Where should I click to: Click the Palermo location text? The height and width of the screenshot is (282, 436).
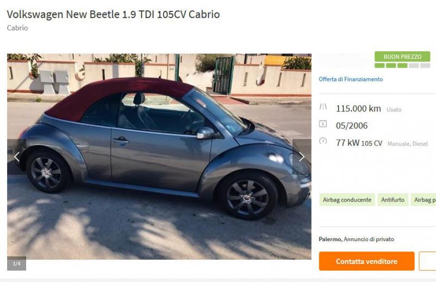coord(330,239)
